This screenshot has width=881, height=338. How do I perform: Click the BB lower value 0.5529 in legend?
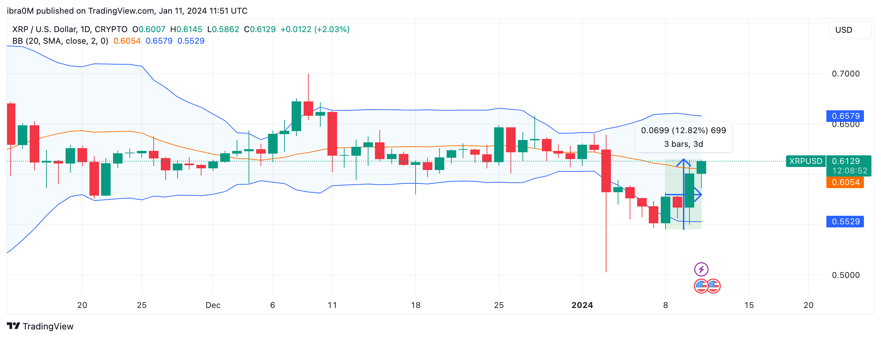[191, 41]
